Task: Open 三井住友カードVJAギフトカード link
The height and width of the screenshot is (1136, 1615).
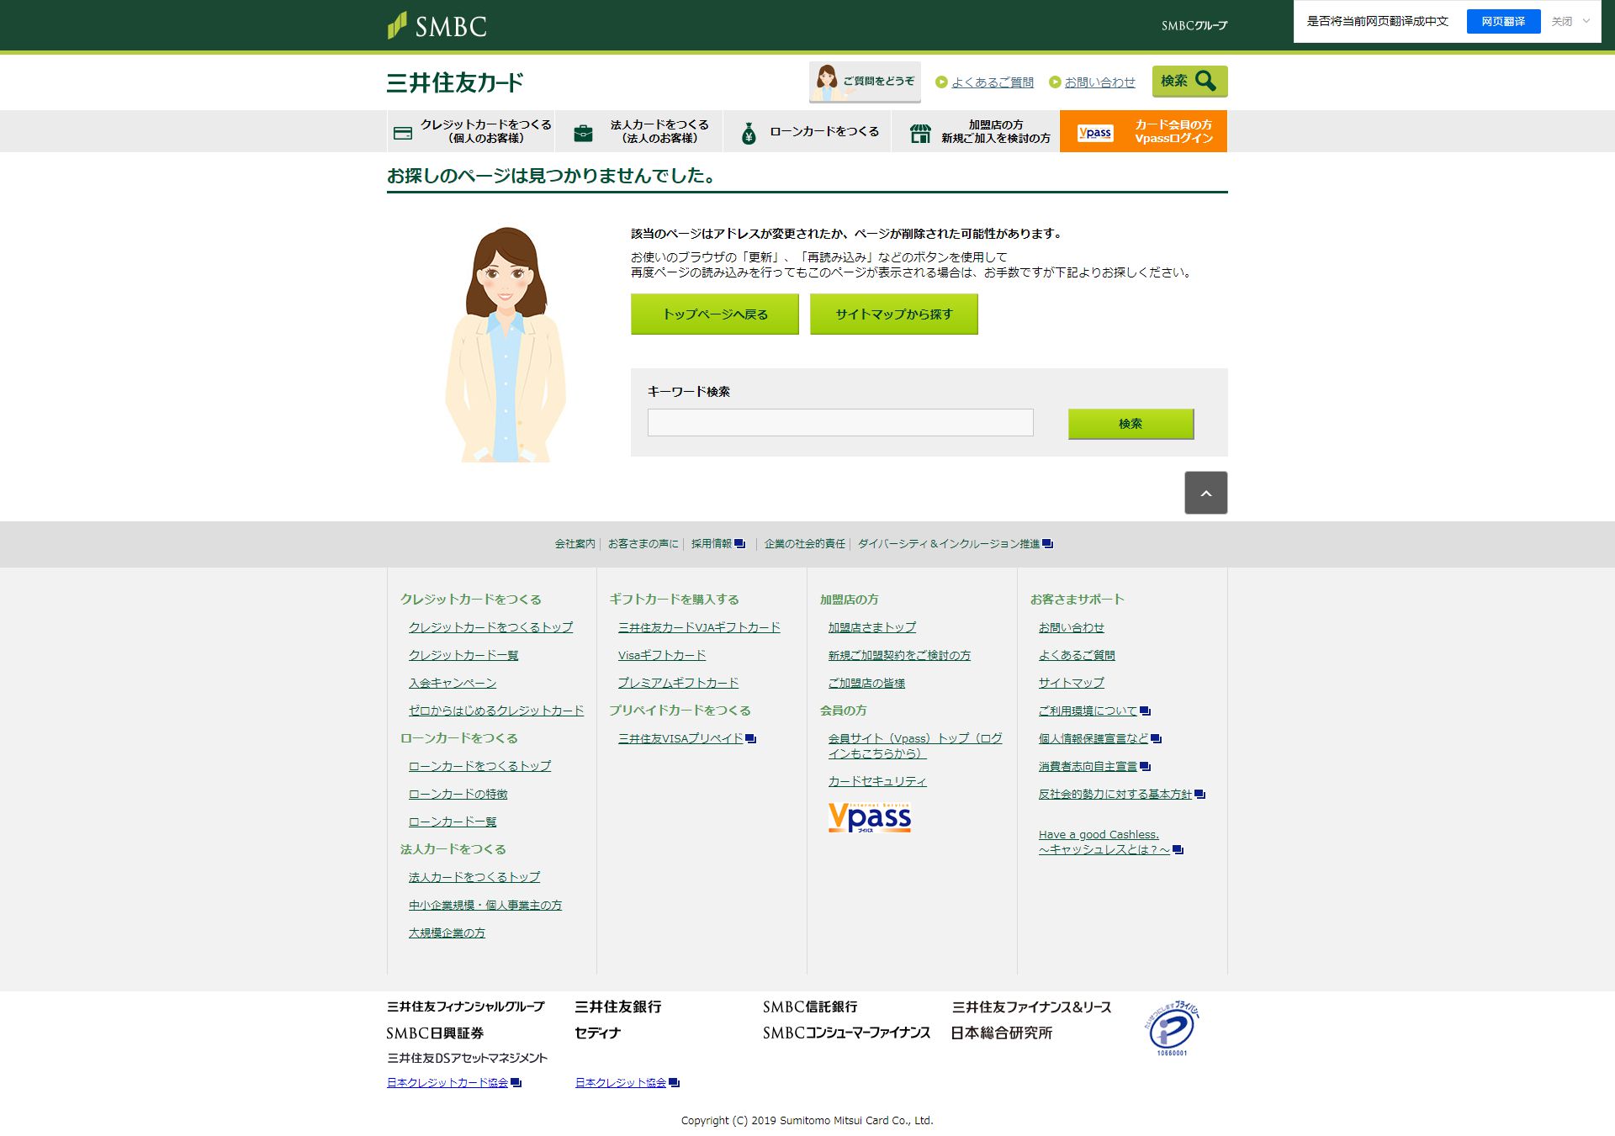Action: [699, 627]
